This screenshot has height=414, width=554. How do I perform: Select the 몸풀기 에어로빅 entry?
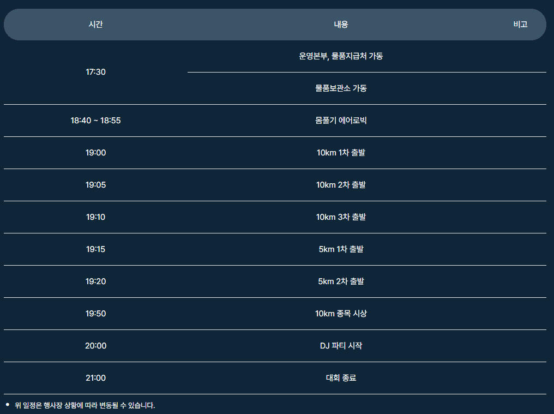point(341,121)
